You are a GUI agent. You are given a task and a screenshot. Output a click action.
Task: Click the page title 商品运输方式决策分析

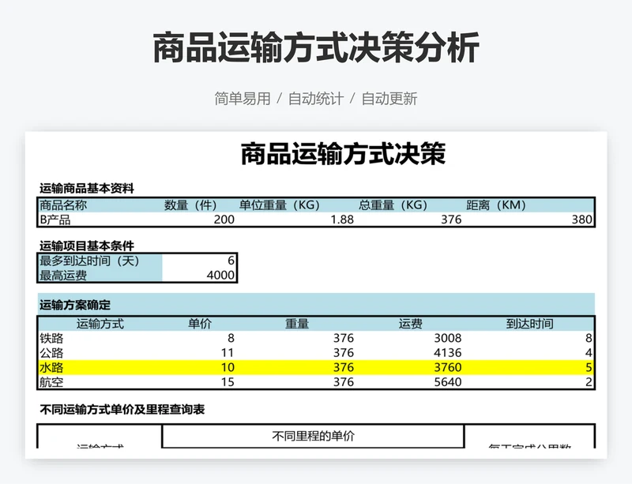pyautogui.click(x=316, y=47)
